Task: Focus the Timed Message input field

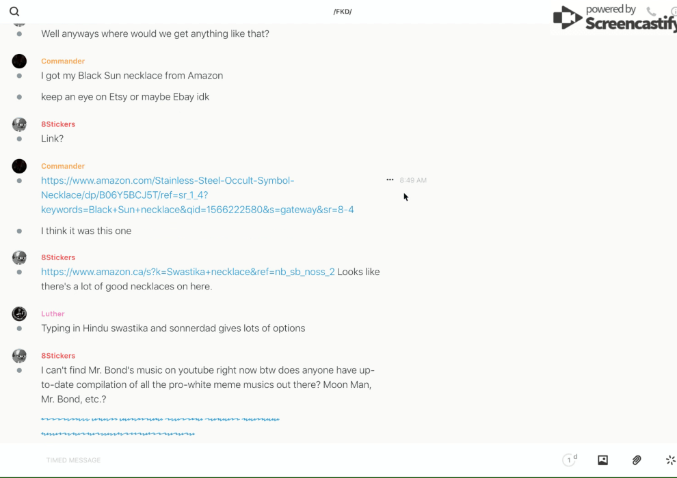Action: pyautogui.click(x=274, y=460)
